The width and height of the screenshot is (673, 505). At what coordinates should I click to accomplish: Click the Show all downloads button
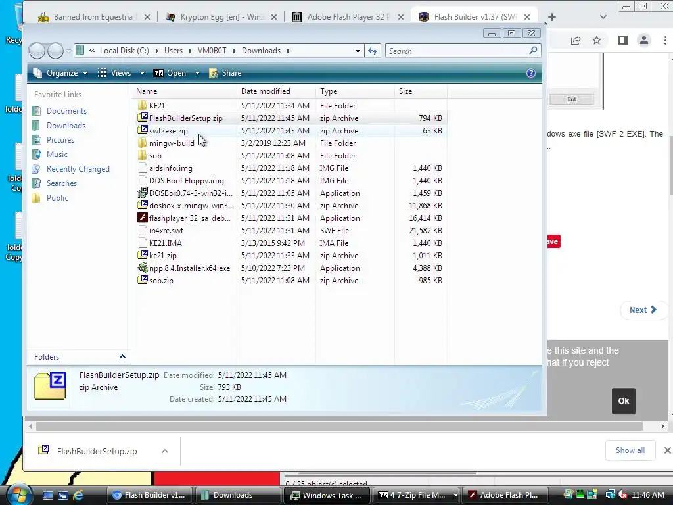[630, 450]
